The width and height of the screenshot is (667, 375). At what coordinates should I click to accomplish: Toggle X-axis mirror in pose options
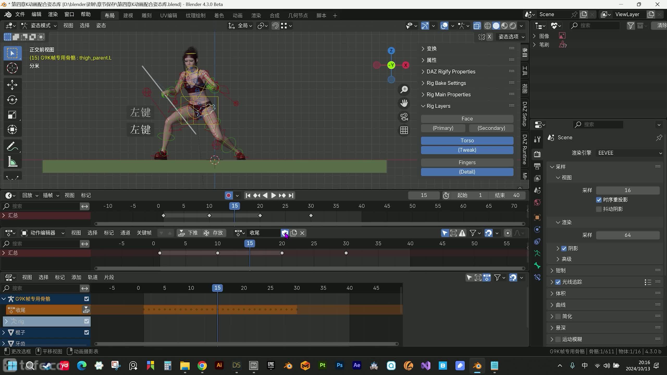coord(489,37)
